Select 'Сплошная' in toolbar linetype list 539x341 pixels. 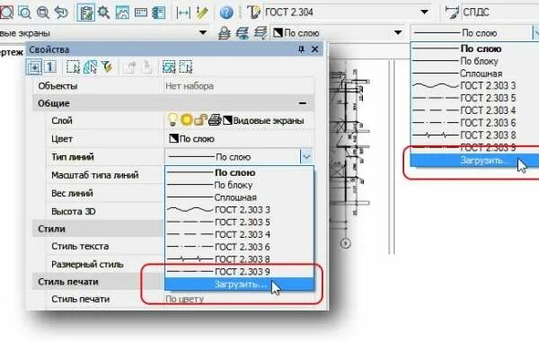pos(474,74)
